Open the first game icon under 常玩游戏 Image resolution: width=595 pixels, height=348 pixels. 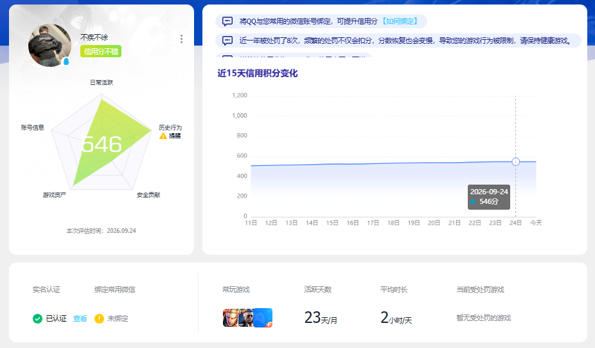(230, 318)
